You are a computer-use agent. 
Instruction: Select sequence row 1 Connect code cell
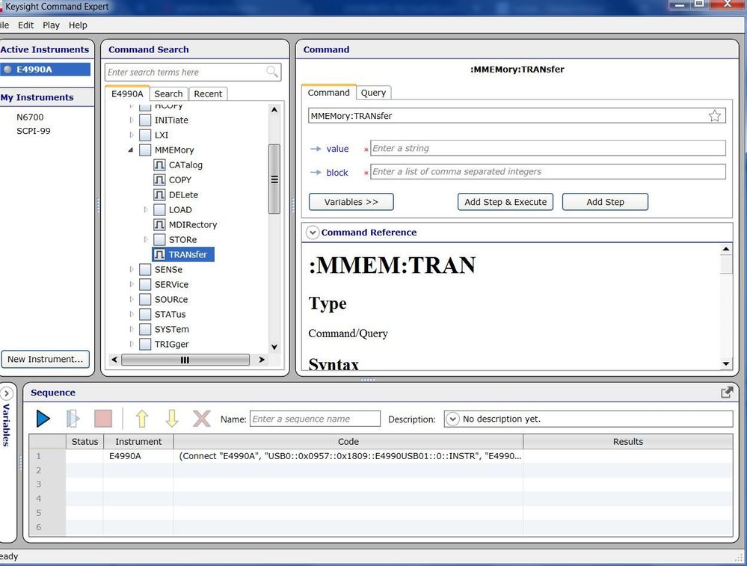pyautogui.click(x=348, y=456)
